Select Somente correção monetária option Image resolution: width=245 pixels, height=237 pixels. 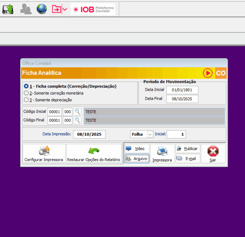pyautogui.click(x=26, y=93)
